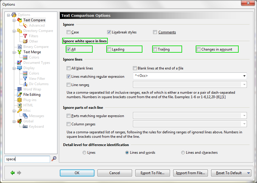
Task: Enable the Line ranges checkbox
Action: tap(68, 85)
